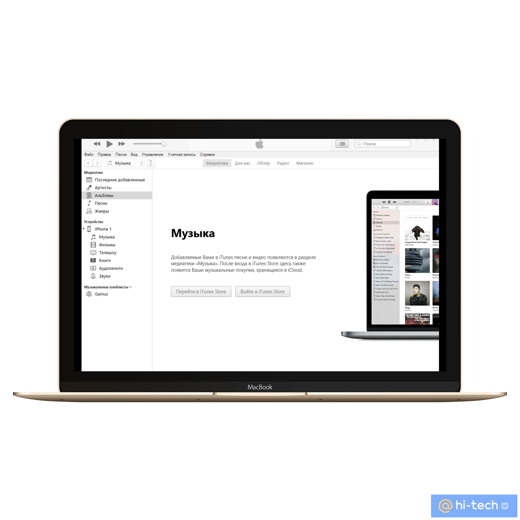This screenshot has width=520, height=520.
Task: Click Войти в iTunes Store button
Action: [262, 291]
